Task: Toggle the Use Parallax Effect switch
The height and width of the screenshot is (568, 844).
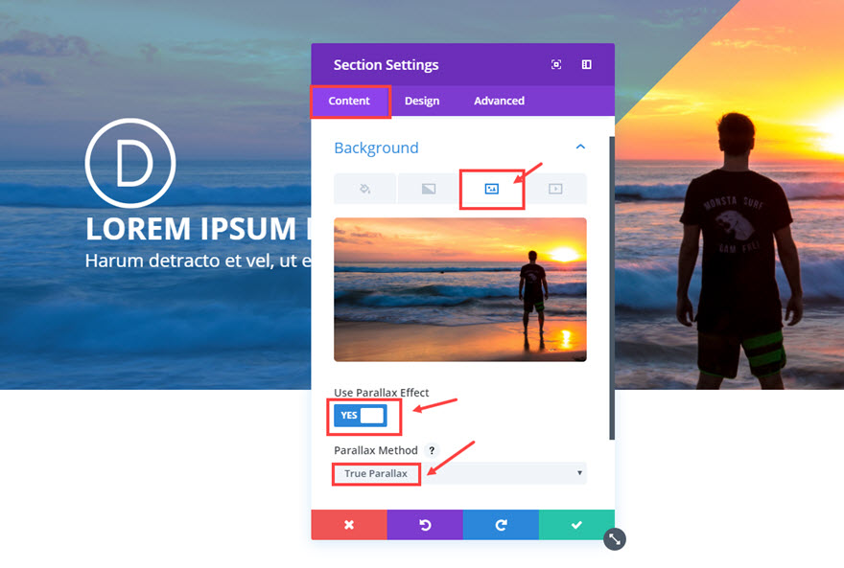Action: 360,416
